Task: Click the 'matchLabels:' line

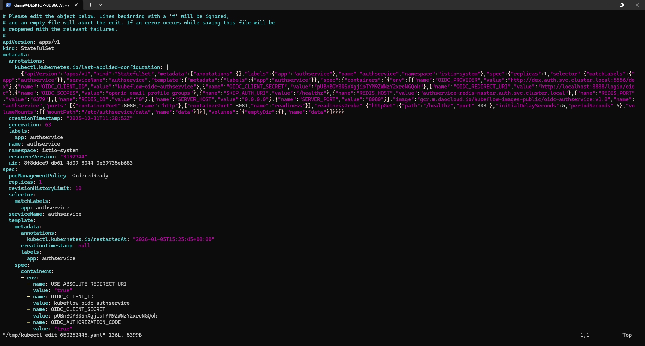Action: tap(33, 201)
